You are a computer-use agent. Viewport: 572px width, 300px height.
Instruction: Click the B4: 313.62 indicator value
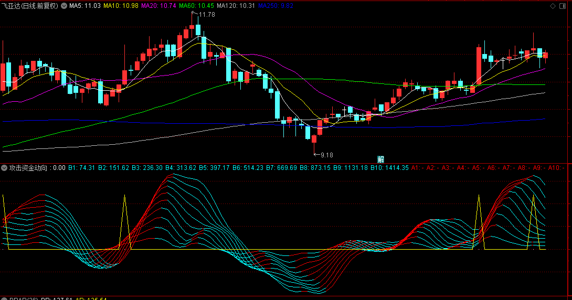(181, 168)
